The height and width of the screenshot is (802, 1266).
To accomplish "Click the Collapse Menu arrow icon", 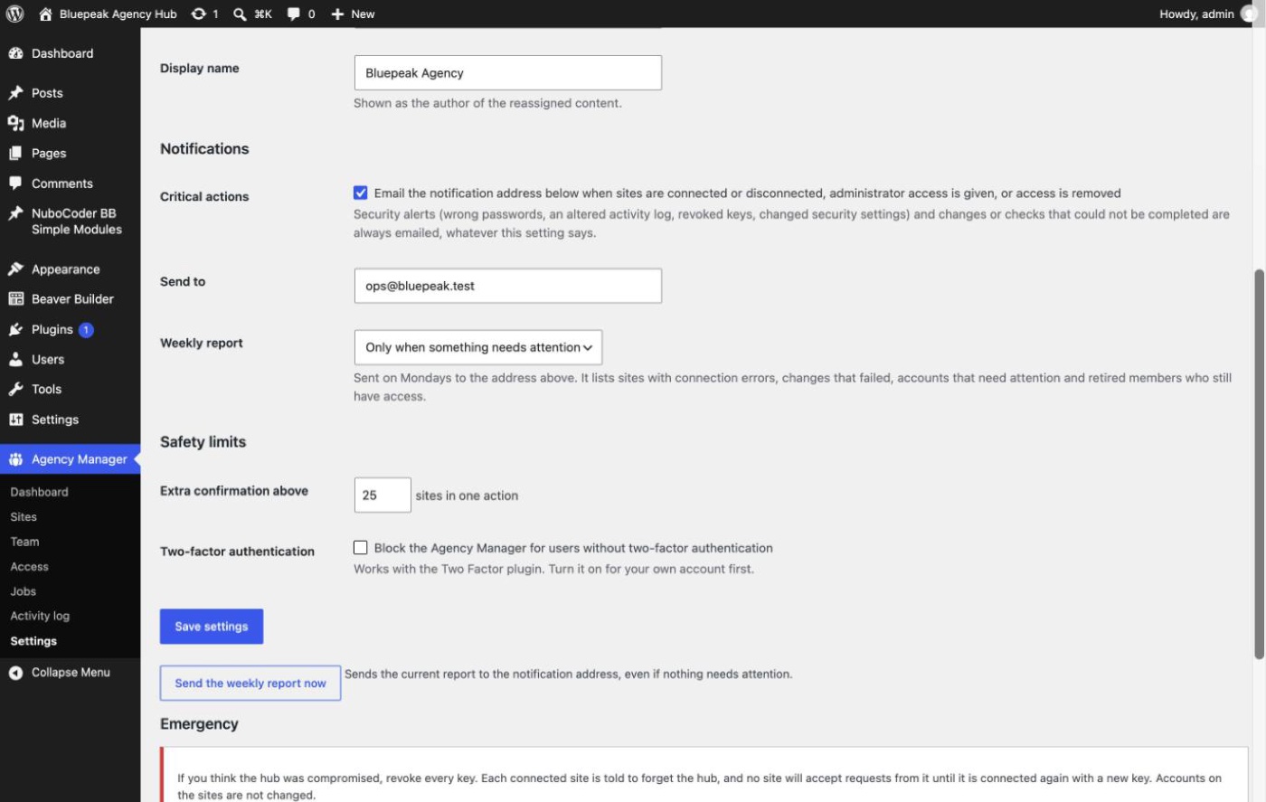I will (x=15, y=673).
